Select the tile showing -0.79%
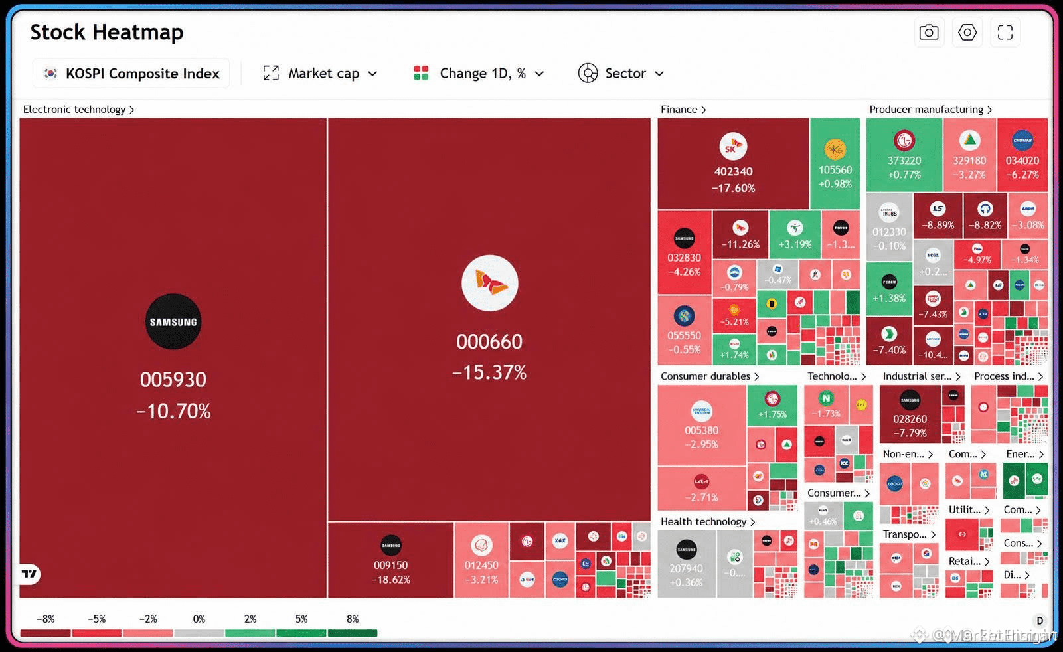The width and height of the screenshot is (1063, 652). [734, 279]
